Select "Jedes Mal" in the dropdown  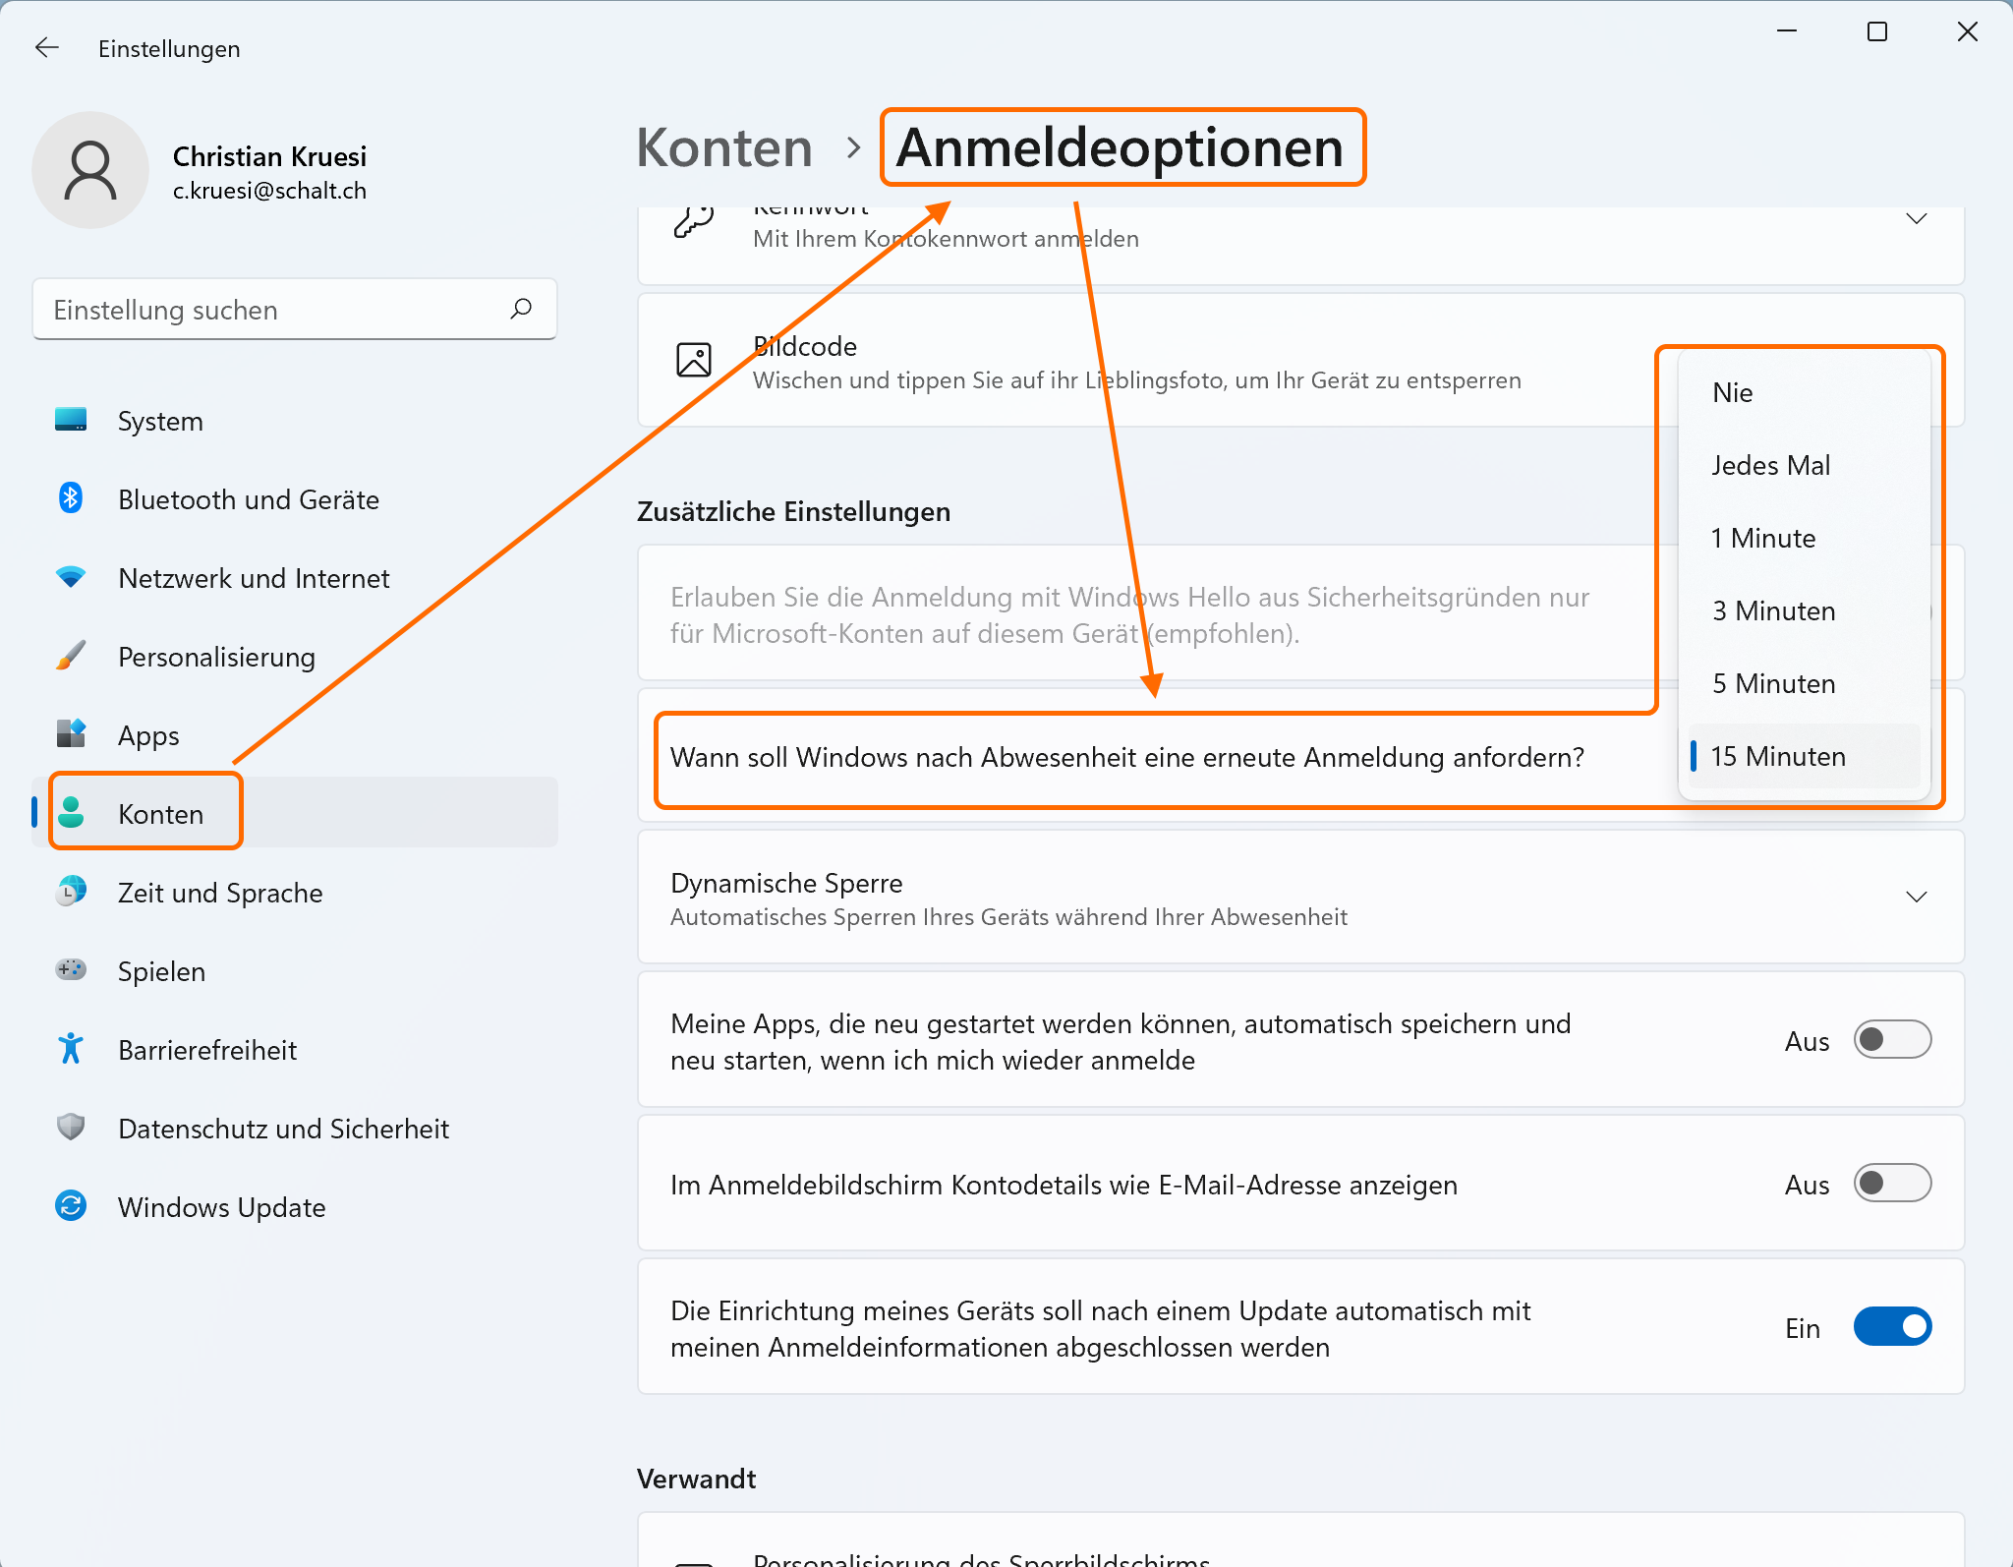click(x=1770, y=465)
